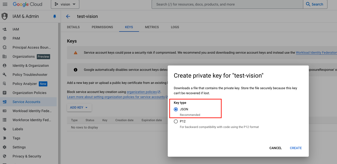
Task: Click the Identity & Organization person icon
Action: pyautogui.click(x=5, y=65)
